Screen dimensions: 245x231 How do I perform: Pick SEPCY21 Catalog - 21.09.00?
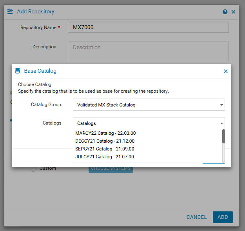pyautogui.click(x=105, y=149)
